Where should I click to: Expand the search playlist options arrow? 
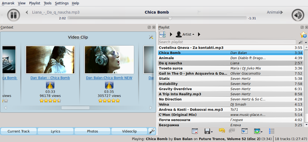306,42
